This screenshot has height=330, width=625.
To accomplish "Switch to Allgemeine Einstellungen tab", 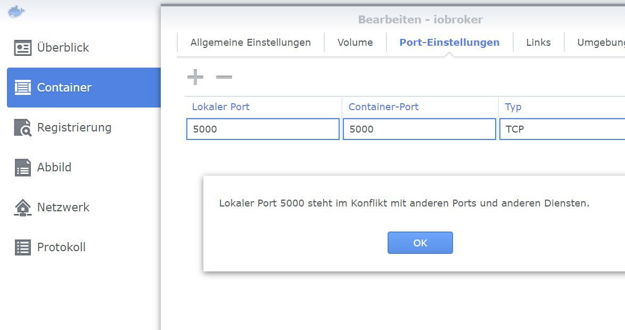I will coord(250,42).
